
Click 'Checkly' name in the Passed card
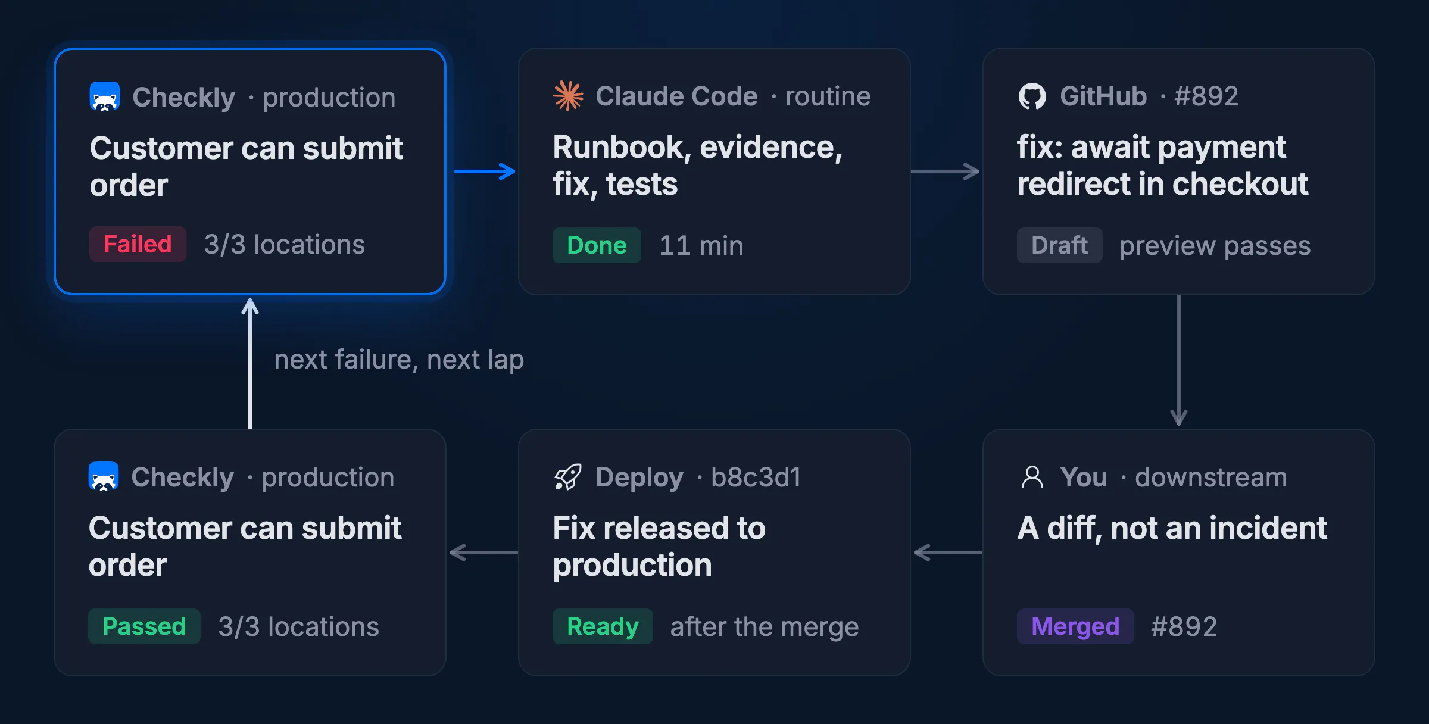click(183, 478)
